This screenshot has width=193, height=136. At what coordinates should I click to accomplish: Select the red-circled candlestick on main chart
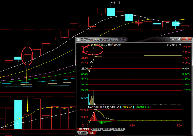[x=27, y=57]
